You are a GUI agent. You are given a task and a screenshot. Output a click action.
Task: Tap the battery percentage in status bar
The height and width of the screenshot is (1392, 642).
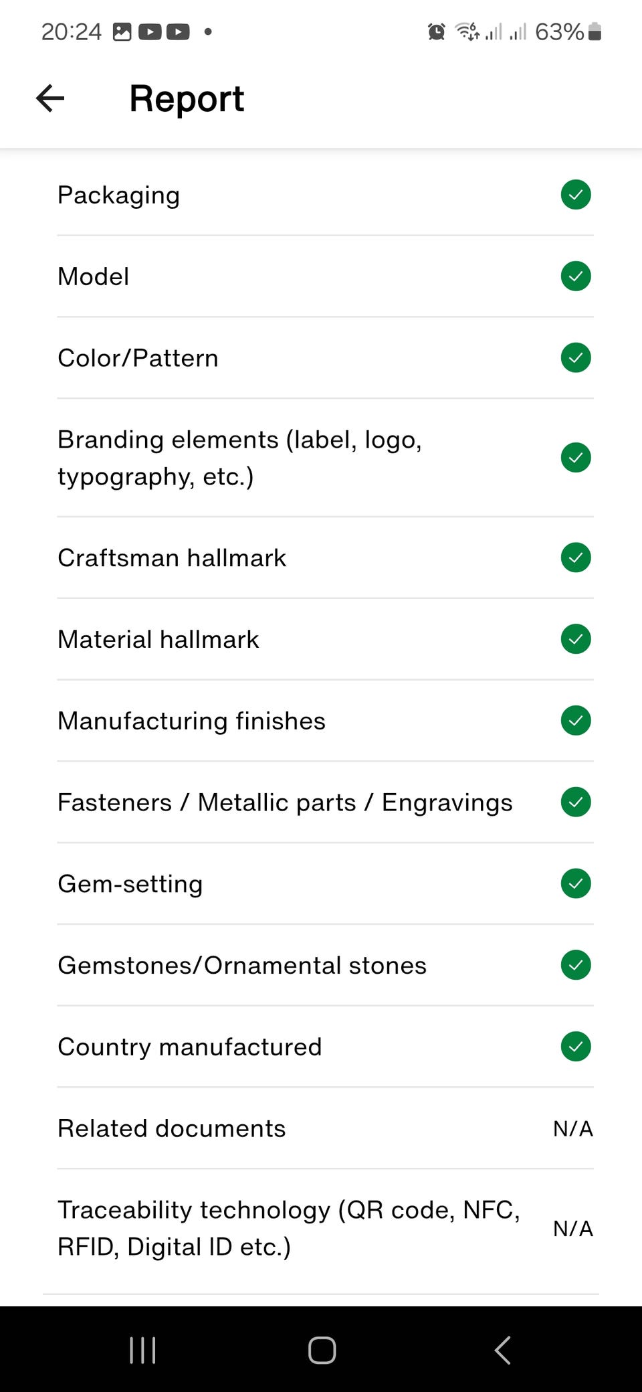[559, 31]
